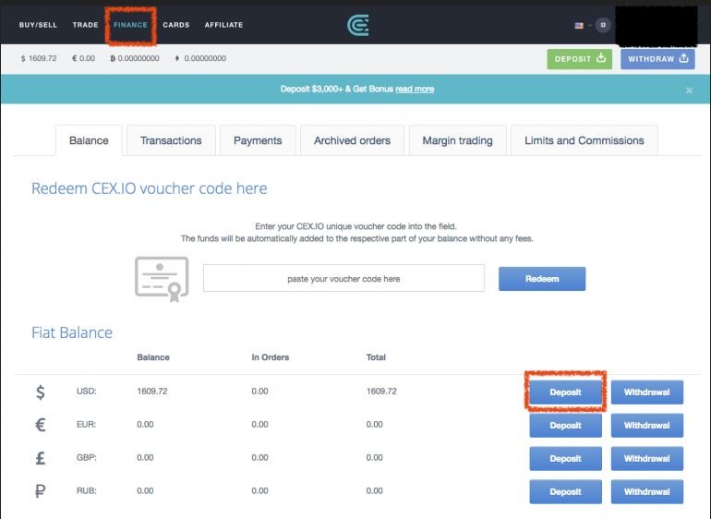Image resolution: width=711 pixels, height=519 pixels.
Task: Open the CARDS menu
Action: 176,25
